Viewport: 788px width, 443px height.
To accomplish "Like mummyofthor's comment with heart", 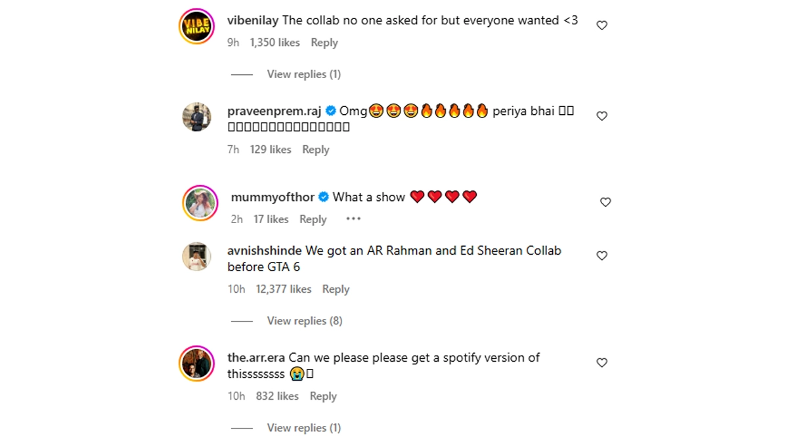I will coord(605,202).
